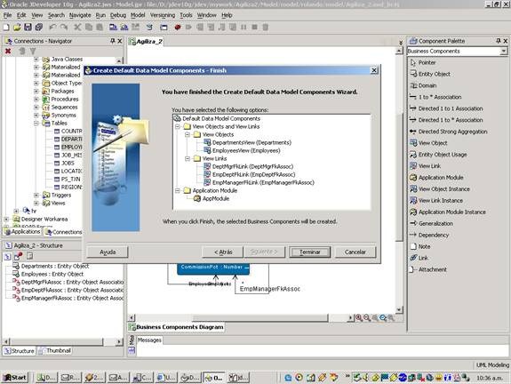Collapse the Tables node in Navigator
This screenshot has height=384, width=511.
[36, 124]
